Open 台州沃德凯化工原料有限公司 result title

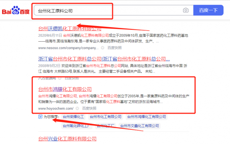coord(70,29)
